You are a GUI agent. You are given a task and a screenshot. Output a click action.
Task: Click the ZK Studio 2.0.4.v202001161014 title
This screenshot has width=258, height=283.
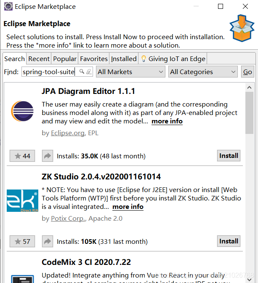pos(101,177)
